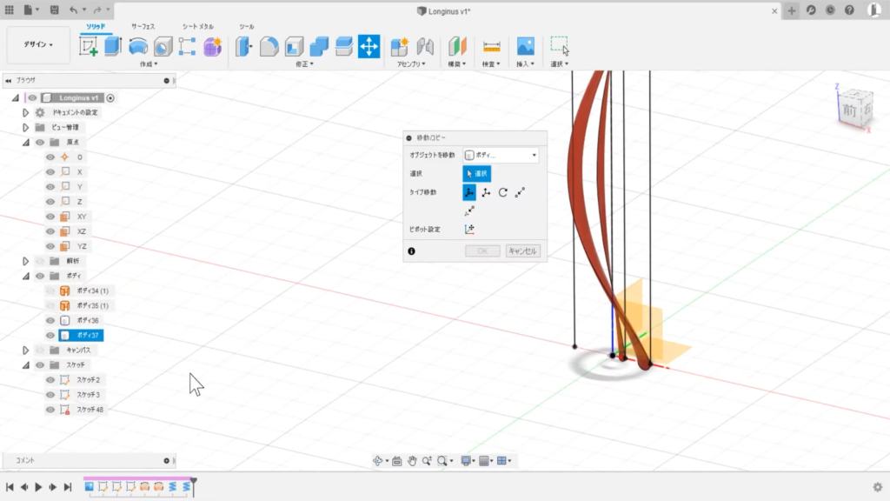Screen dimensions: 890x501
Task: Select the Joint tool
Action: 425,47
